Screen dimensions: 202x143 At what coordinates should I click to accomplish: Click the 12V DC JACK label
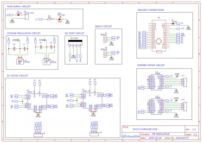tap(29, 13)
